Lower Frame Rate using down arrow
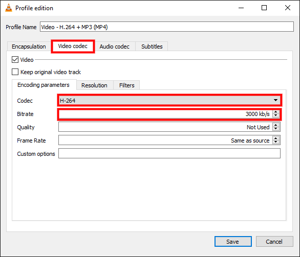The image size is (300, 257). [276, 142]
